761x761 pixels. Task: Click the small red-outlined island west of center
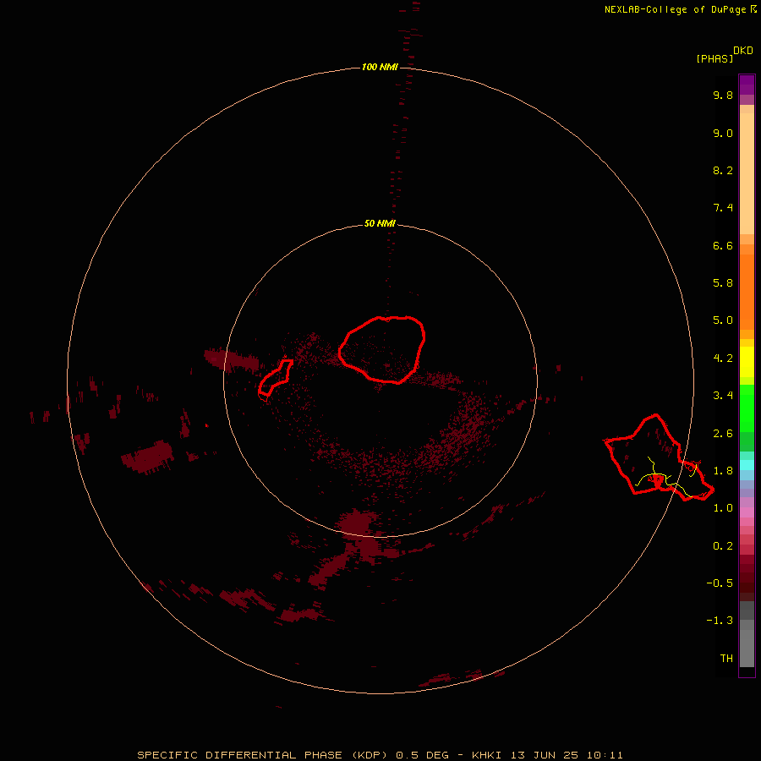[275, 378]
